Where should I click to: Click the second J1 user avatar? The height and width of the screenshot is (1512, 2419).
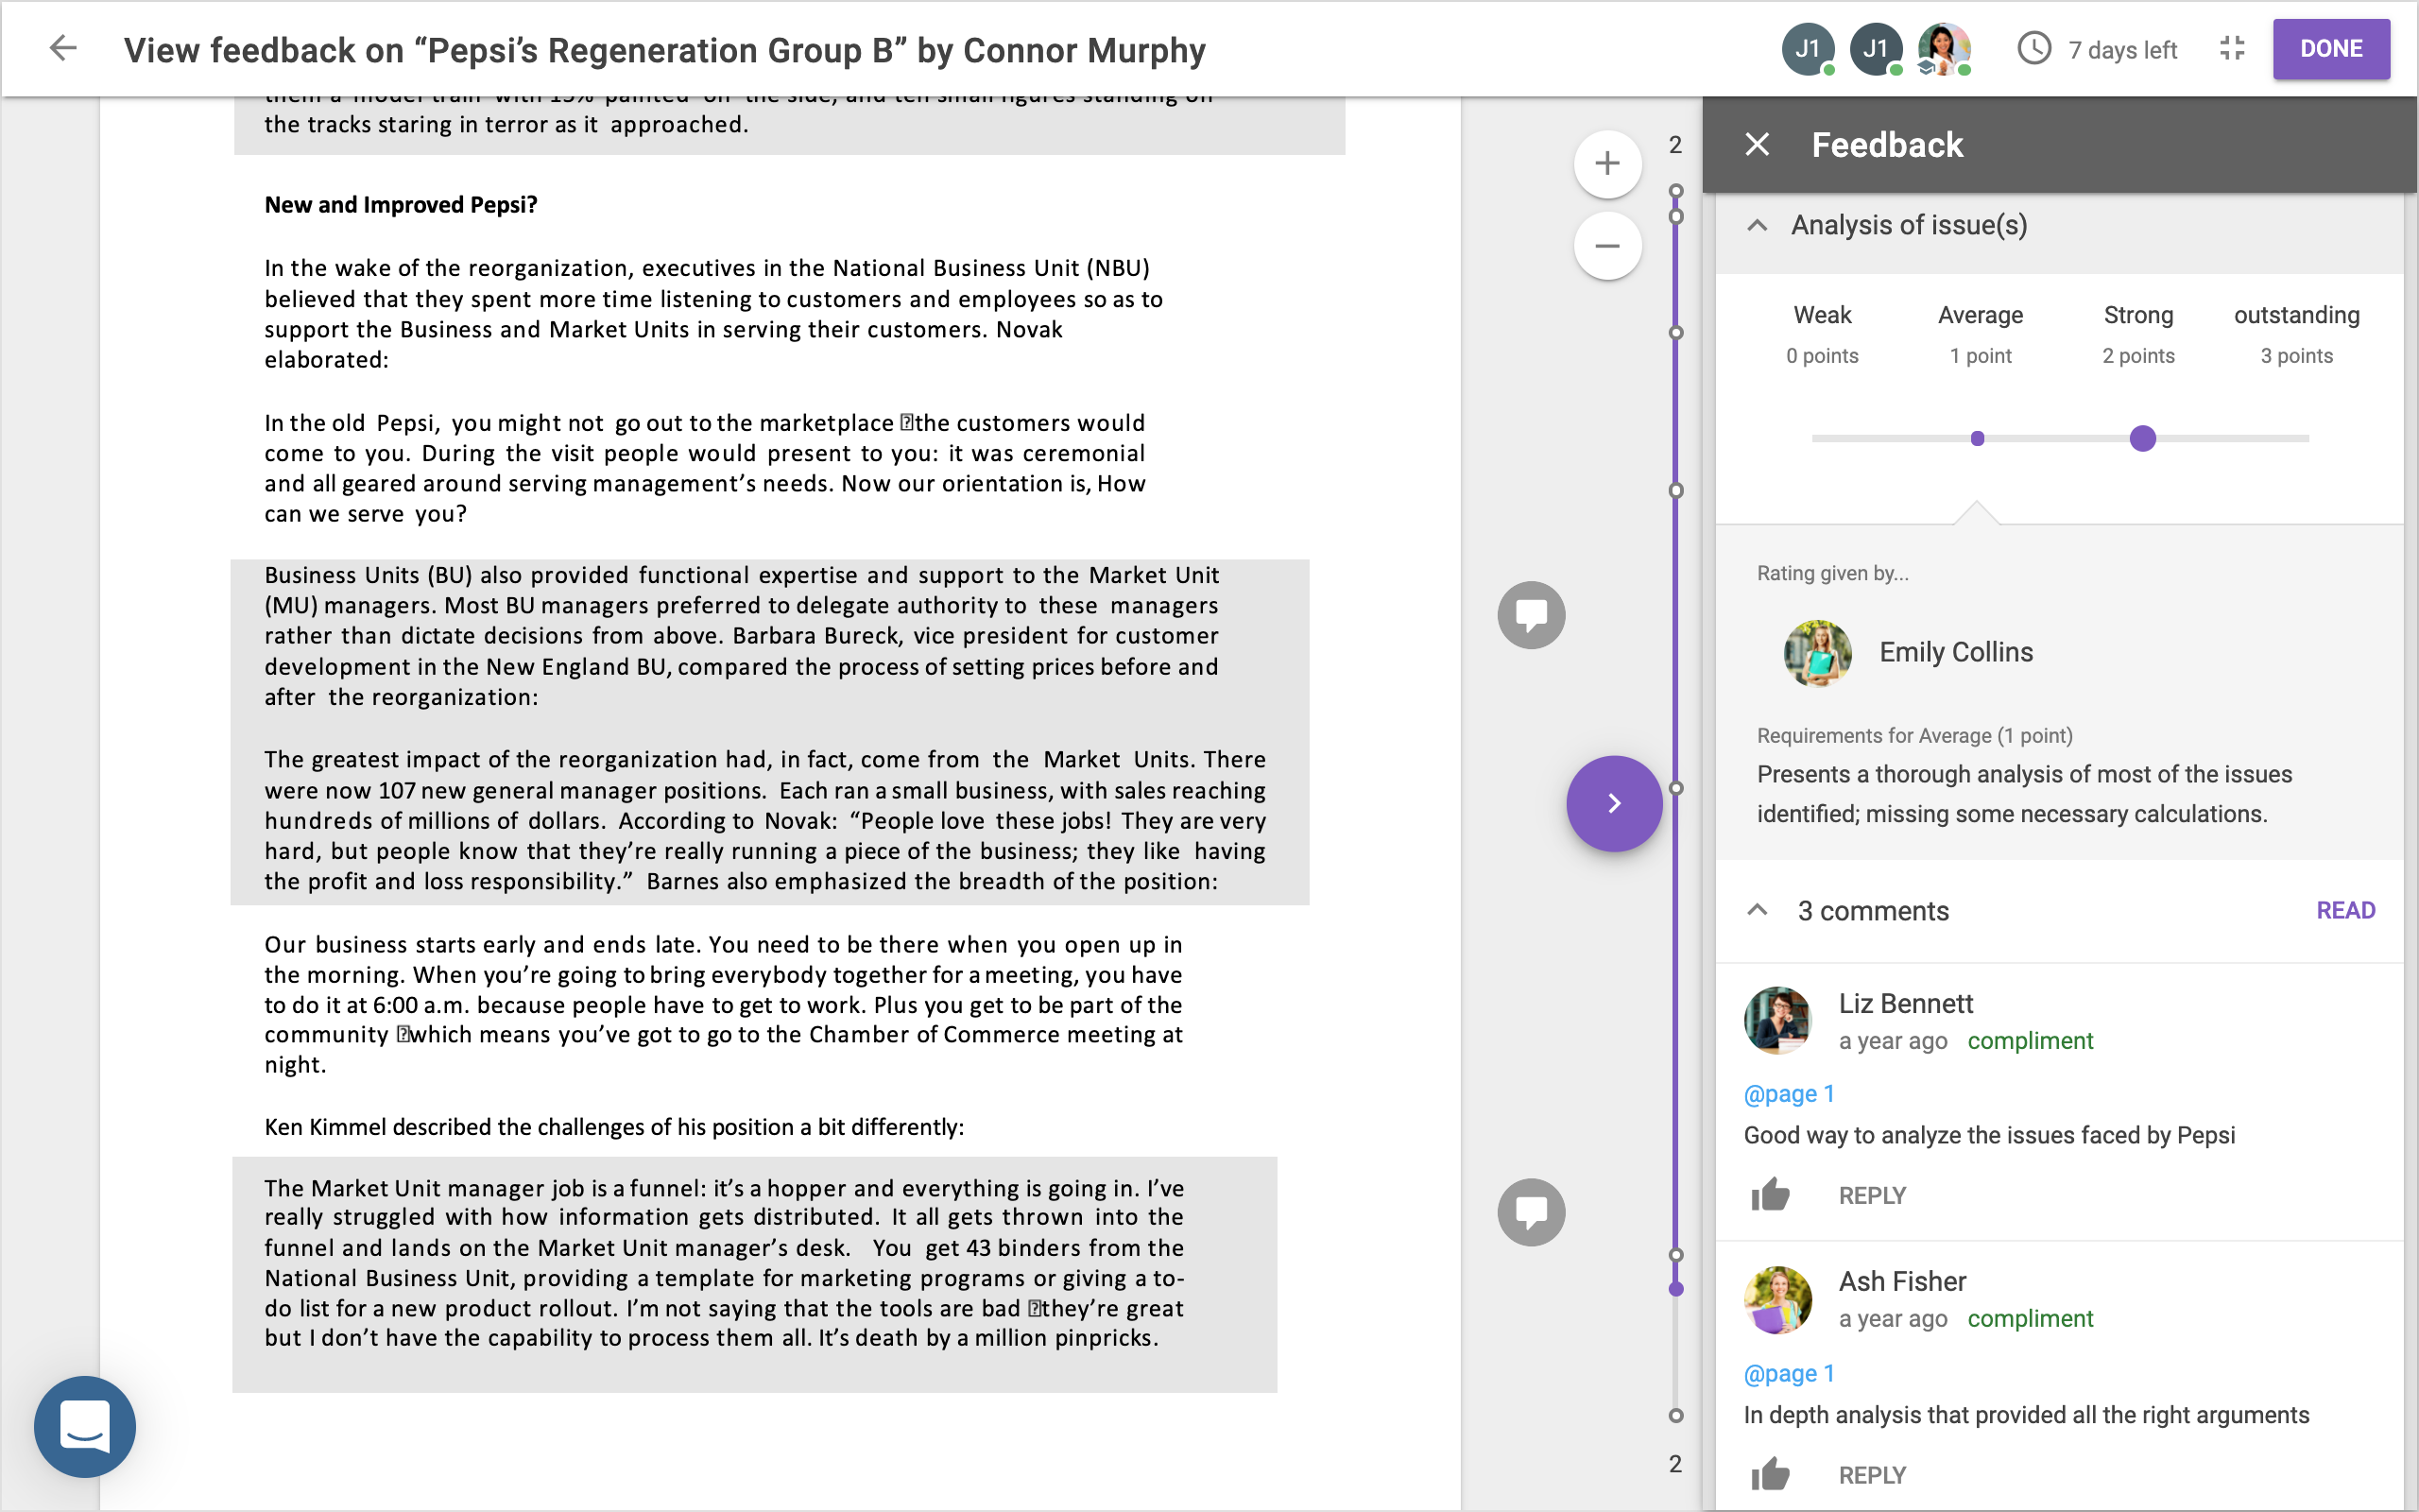click(x=1876, y=48)
